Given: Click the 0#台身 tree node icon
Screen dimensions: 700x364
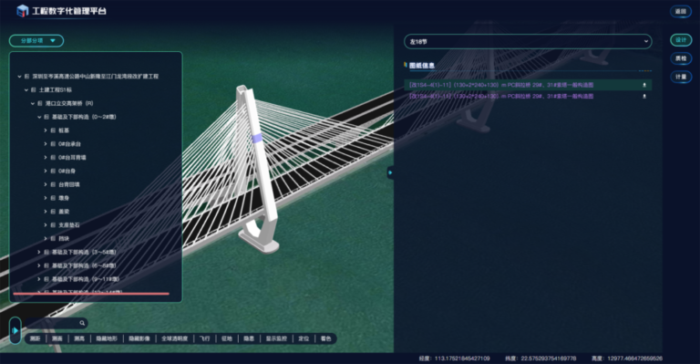Looking at the screenshot, I should pos(53,172).
